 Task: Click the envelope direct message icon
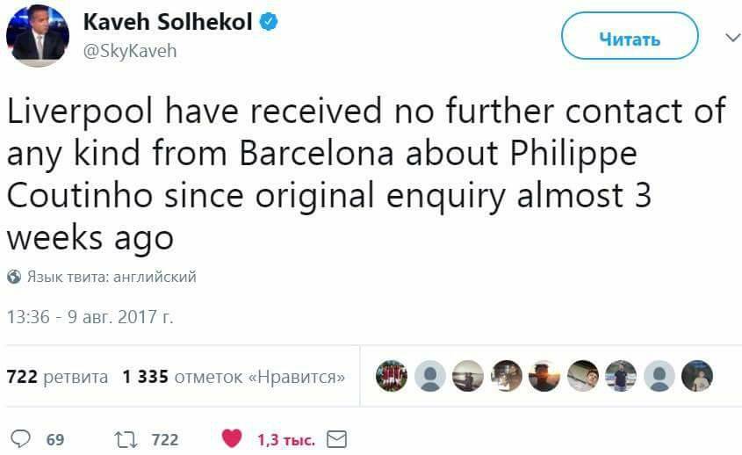coord(336,438)
